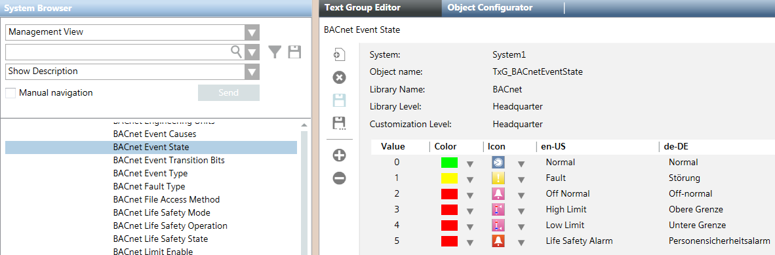Click the object name 'TxG_BACnetEventState'
The image size is (775, 255).
pyautogui.click(x=538, y=72)
